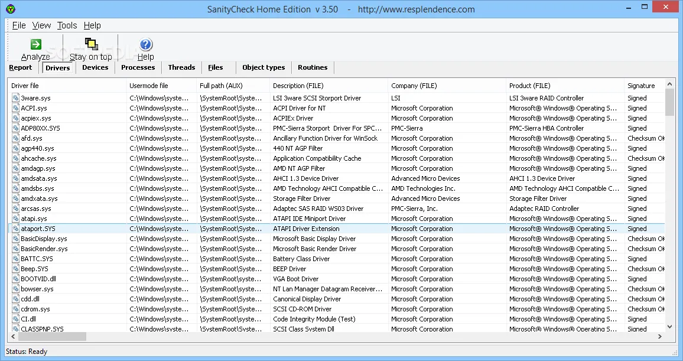
Task: Switch to the Object types tab
Action: pos(264,67)
